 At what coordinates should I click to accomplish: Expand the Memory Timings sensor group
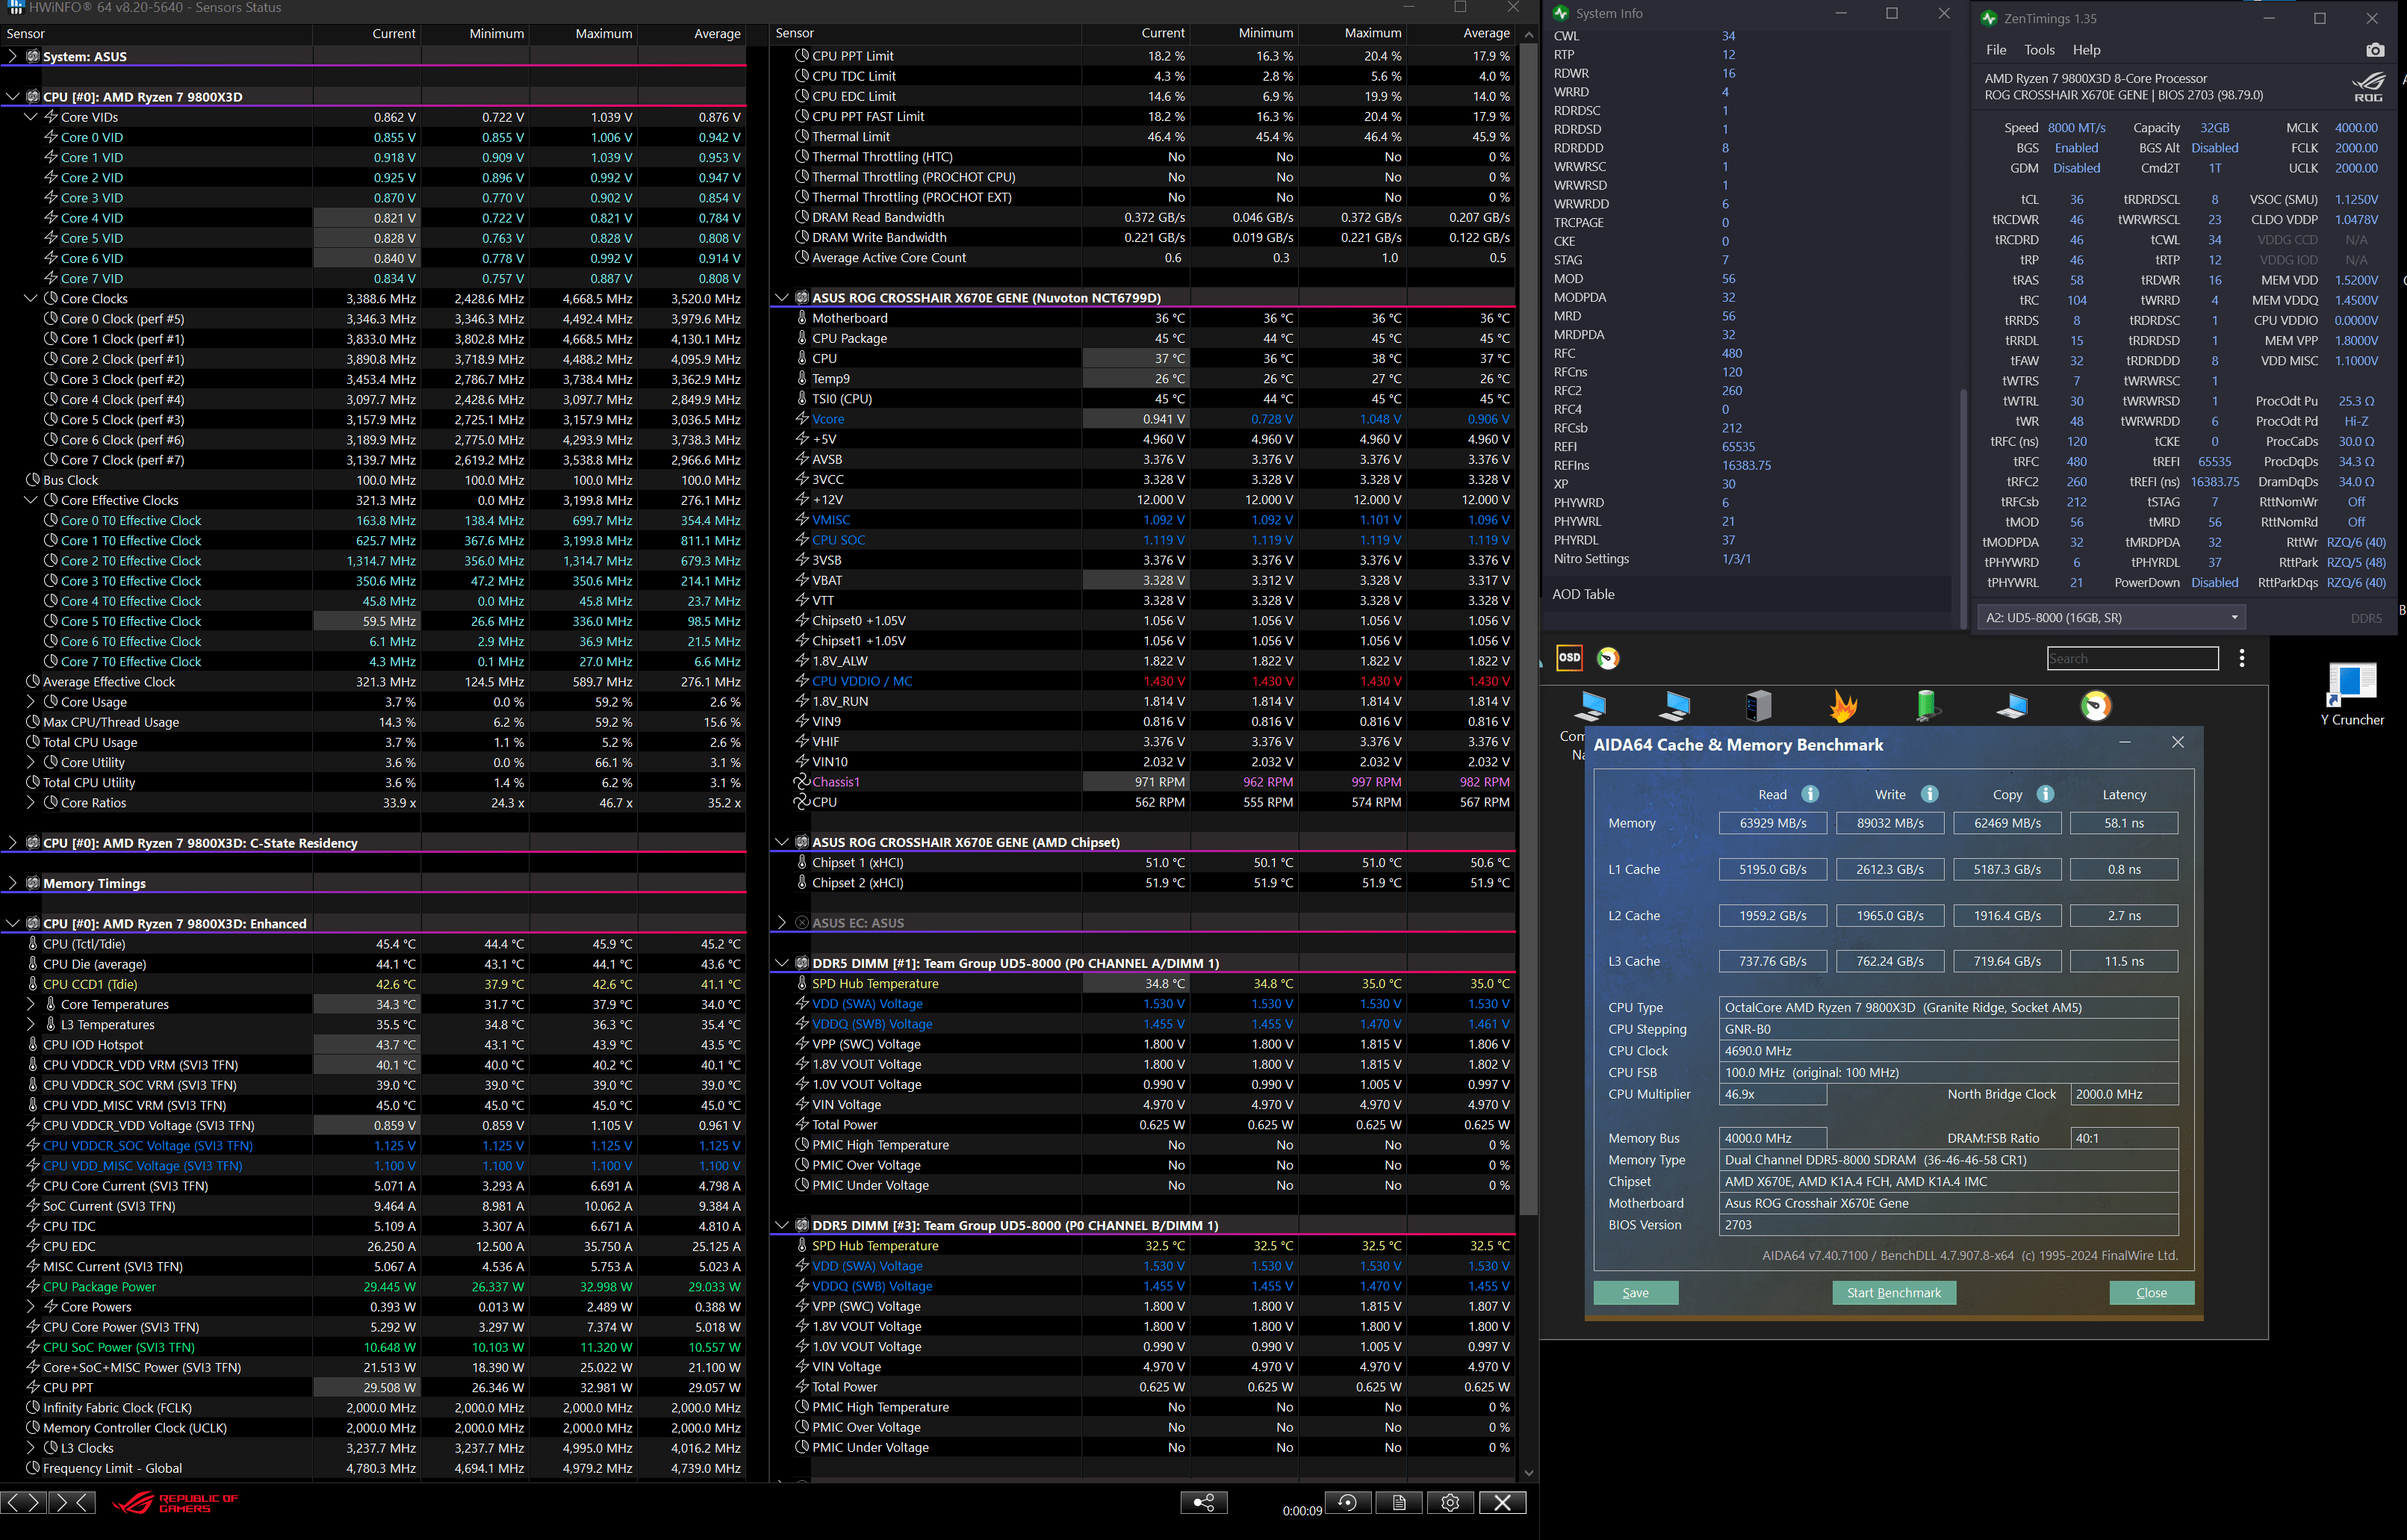[12, 883]
